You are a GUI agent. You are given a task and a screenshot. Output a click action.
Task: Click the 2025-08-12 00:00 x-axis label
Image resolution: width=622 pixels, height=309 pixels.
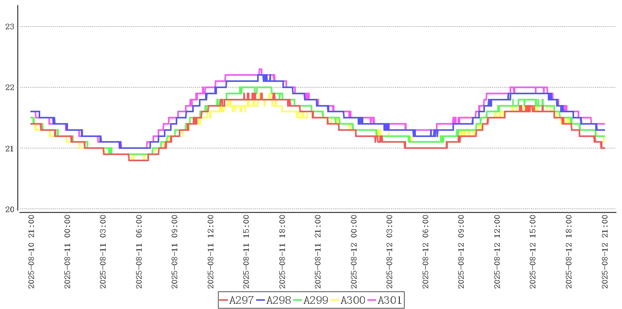point(354,252)
